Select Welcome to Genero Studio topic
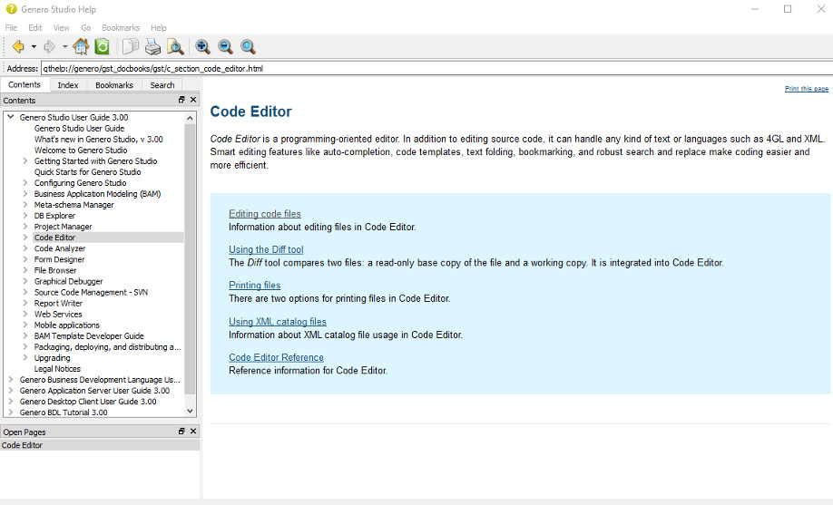The height and width of the screenshot is (505, 833). [81, 151]
